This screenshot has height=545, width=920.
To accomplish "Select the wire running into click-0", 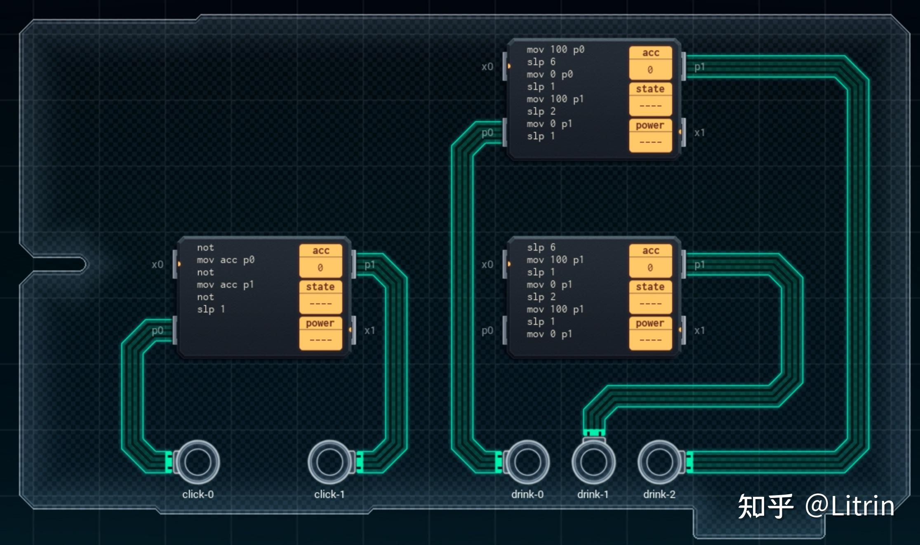I will point(132,396).
